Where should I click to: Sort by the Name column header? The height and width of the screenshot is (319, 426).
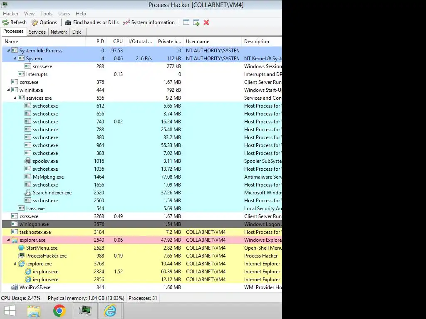pos(44,42)
